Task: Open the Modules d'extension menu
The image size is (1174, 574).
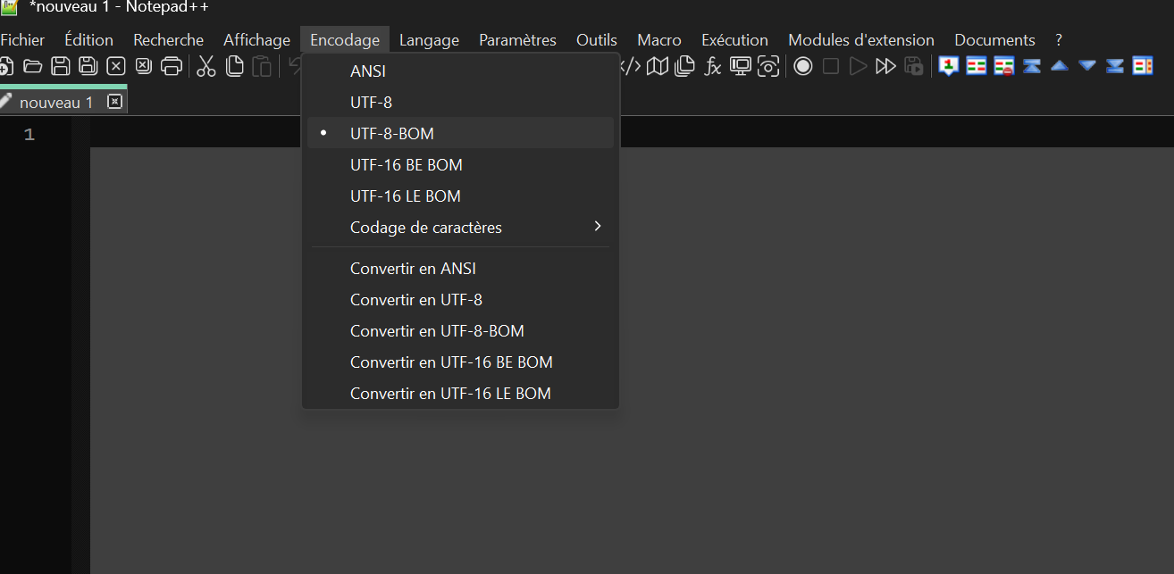Action: (861, 40)
